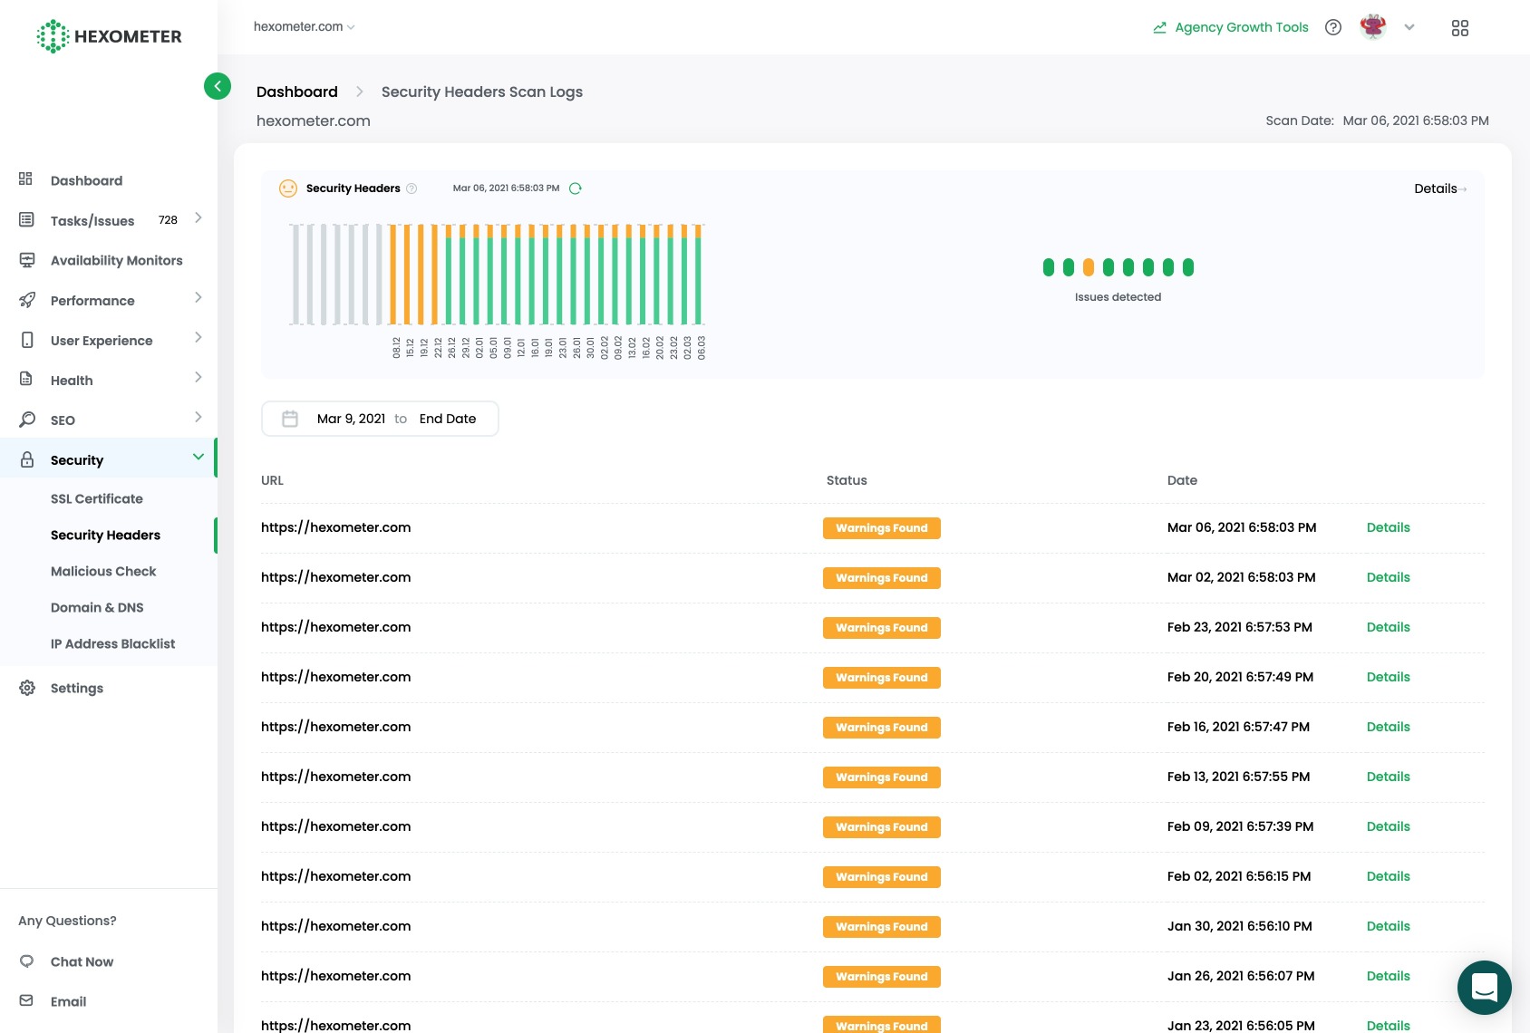Click the End Date field

pos(448,419)
